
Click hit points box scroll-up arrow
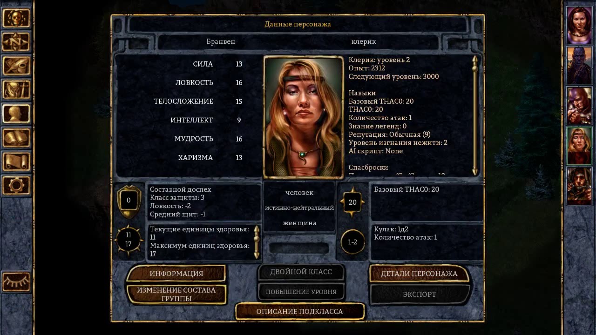pyautogui.click(x=256, y=228)
